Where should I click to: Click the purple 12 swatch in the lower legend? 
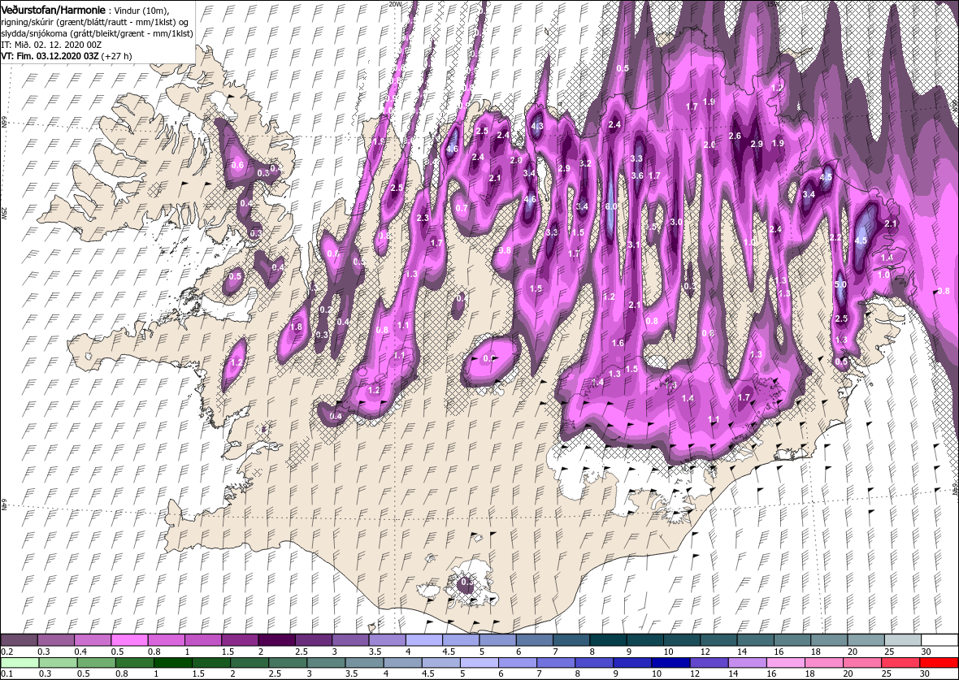coord(709,663)
